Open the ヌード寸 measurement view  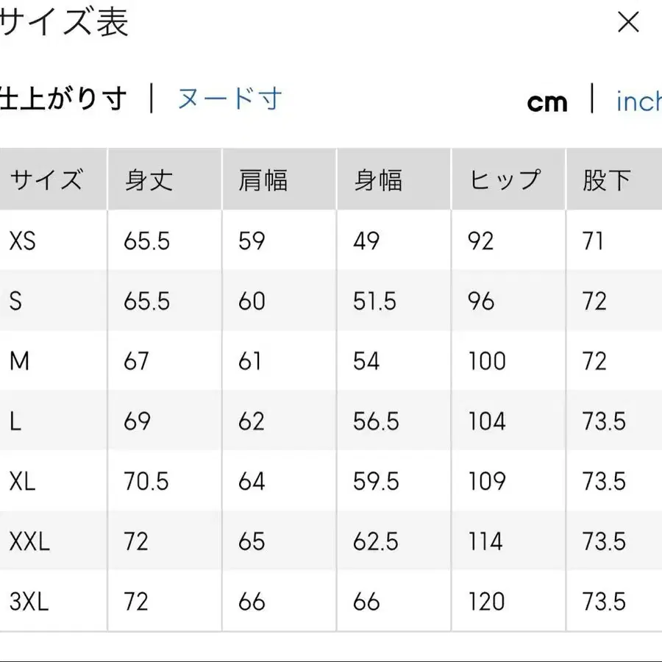coord(230,99)
